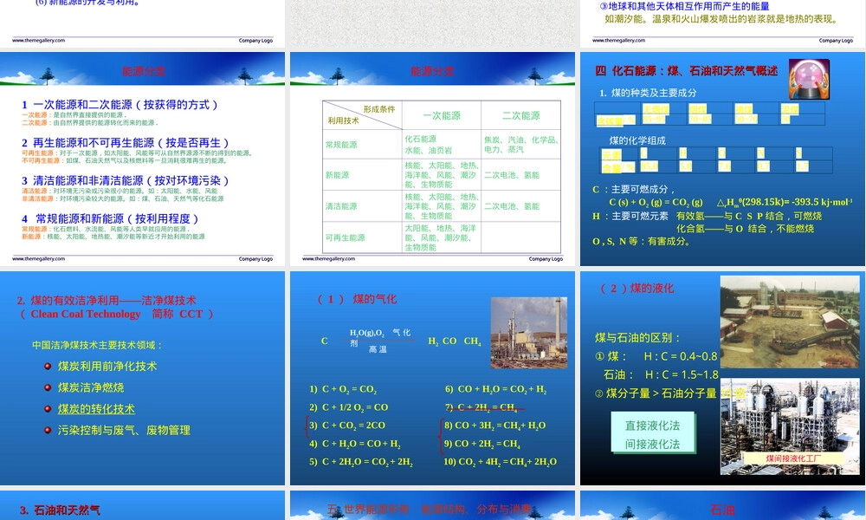Click reaction 5) C + 2H2O = CO2 + 2H2
Image resolution: width=866 pixels, height=520 pixels.
click(x=360, y=461)
